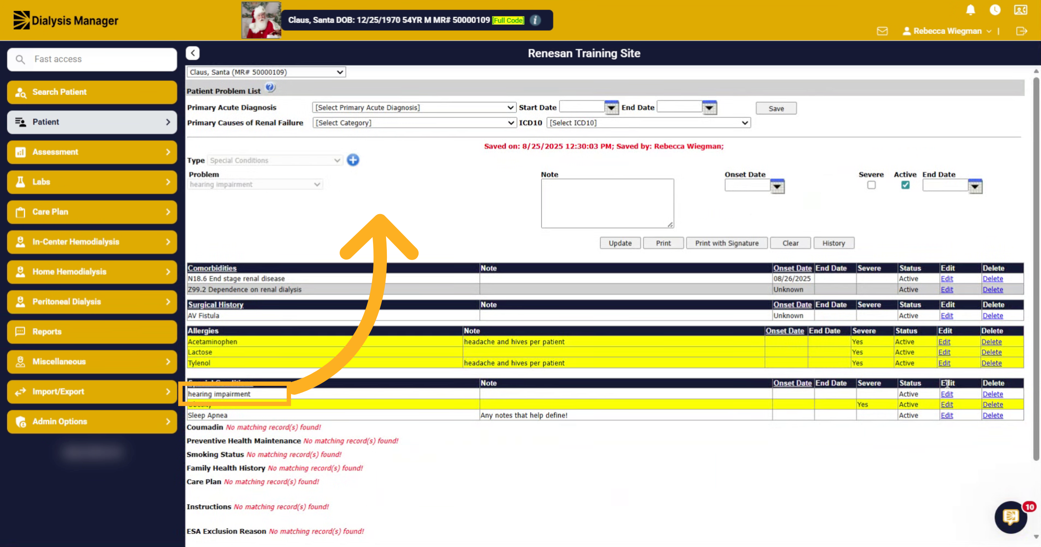Expand the In-Center Hemodialysis menu
Image resolution: width=1041 pixels, height=547 pixels.
point(92,242)
